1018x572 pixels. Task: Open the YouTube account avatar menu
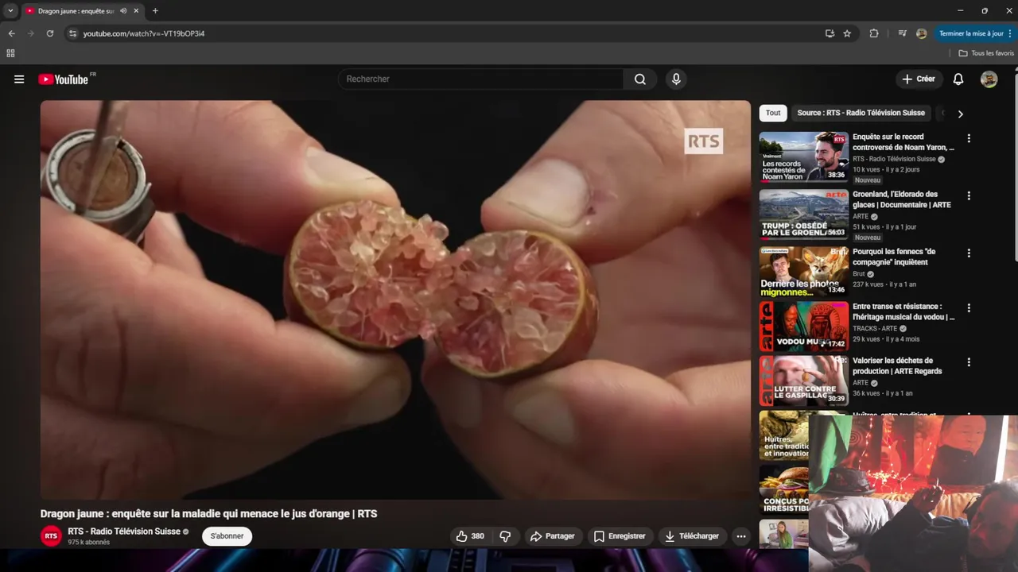(989, 79)
